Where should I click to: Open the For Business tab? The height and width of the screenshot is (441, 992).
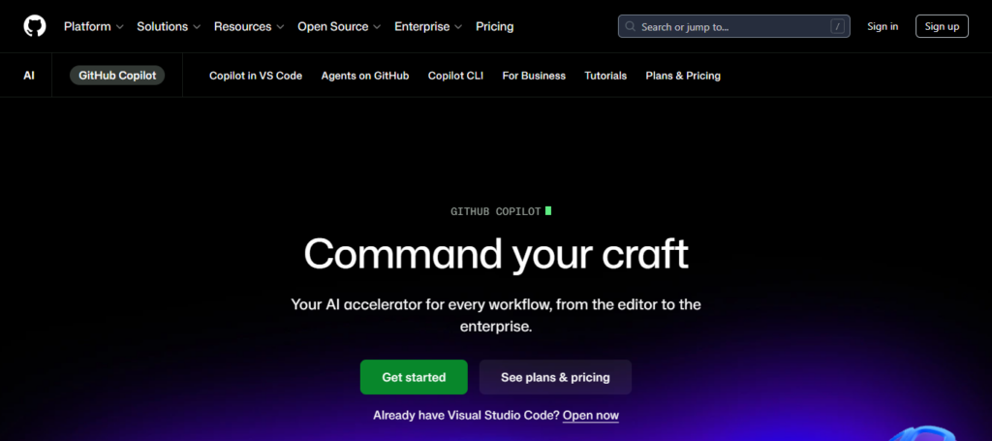(x=534, y=76)
